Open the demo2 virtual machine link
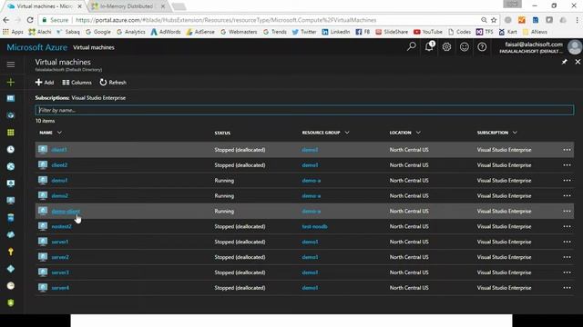This screenshot has width=583, height=327. 60,196
